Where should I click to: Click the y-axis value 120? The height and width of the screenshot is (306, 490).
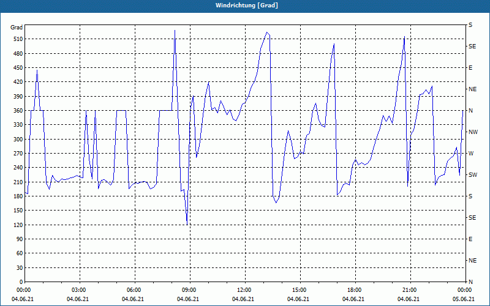(18, 225)
